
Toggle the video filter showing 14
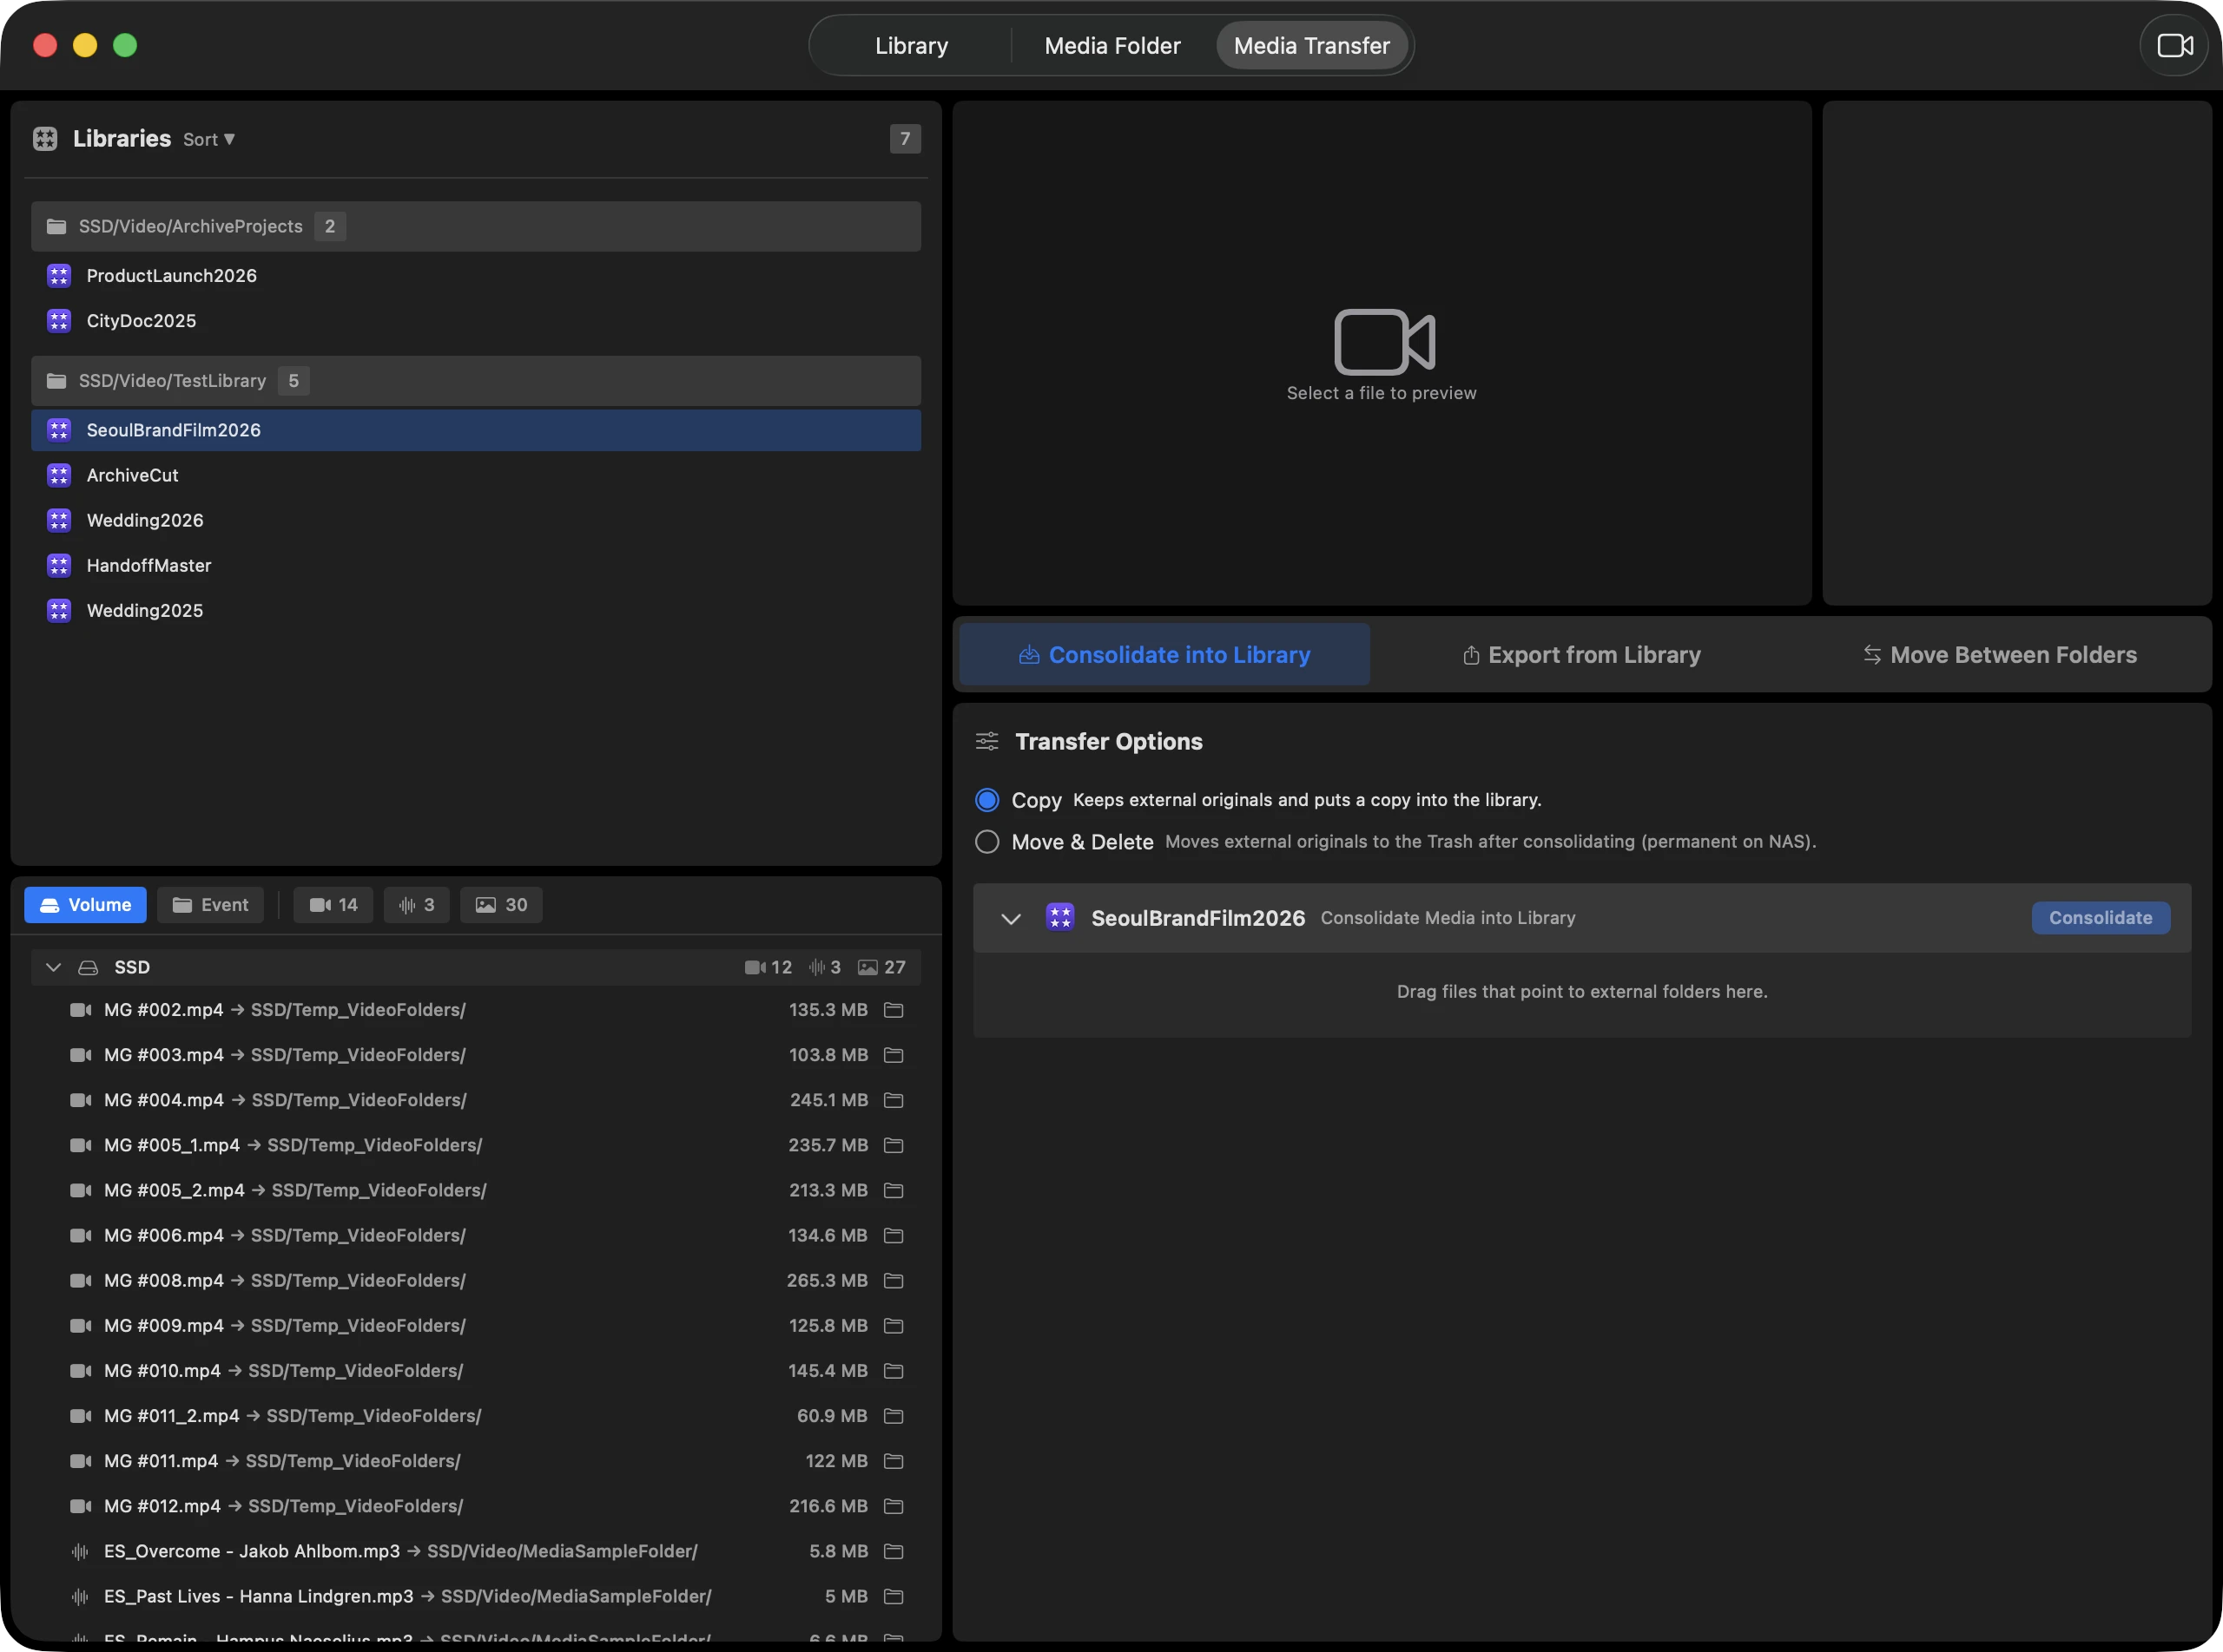click(x=333, y=905)
